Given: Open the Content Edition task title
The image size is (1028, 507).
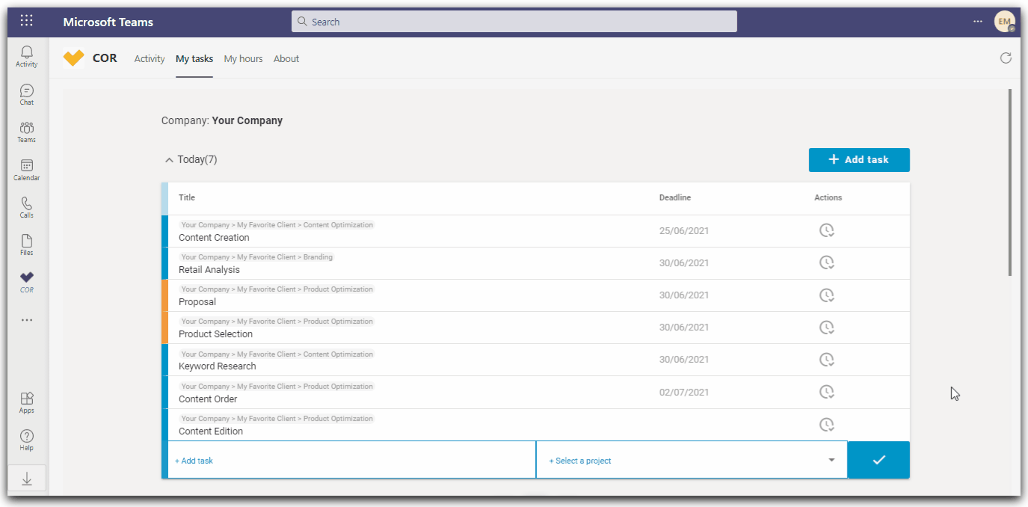Looking at the screenshot, I should (x=211, y=431).
